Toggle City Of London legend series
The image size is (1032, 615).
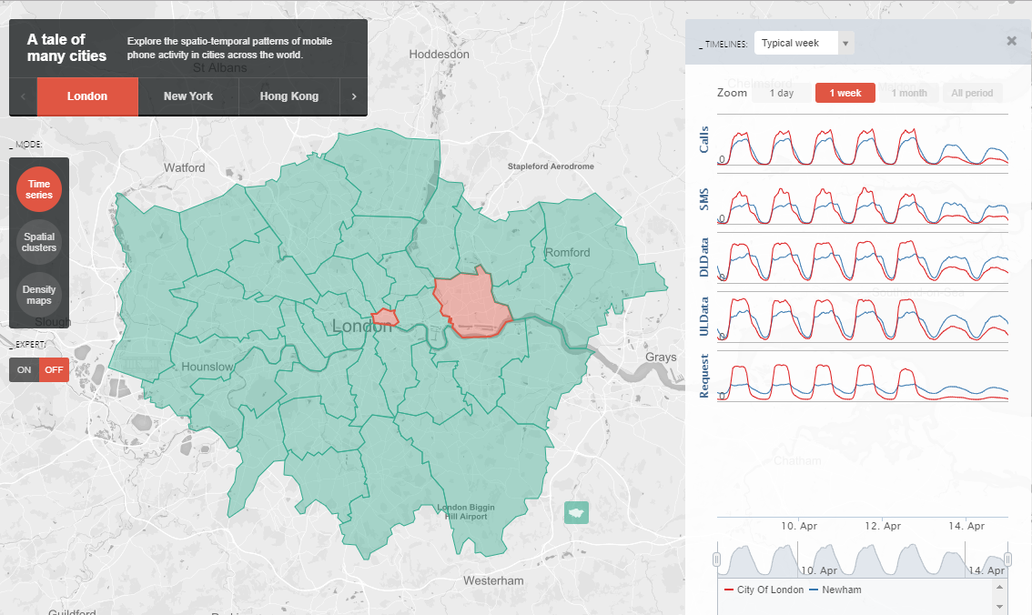point(764,590)
